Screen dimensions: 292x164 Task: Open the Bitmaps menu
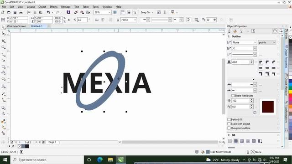66,7
